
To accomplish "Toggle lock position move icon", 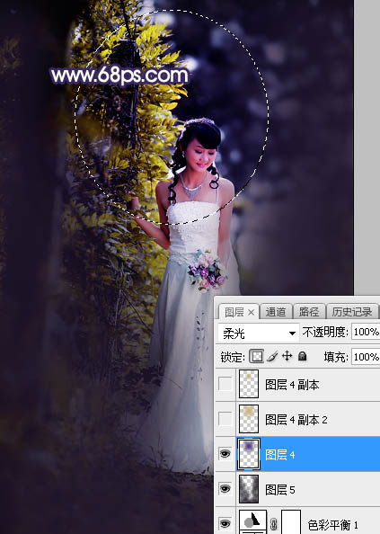I will [287, 356].
